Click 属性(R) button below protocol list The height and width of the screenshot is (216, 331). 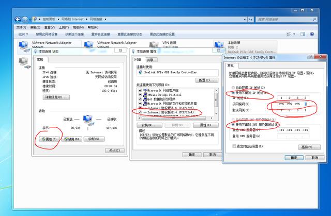(206, 125)
